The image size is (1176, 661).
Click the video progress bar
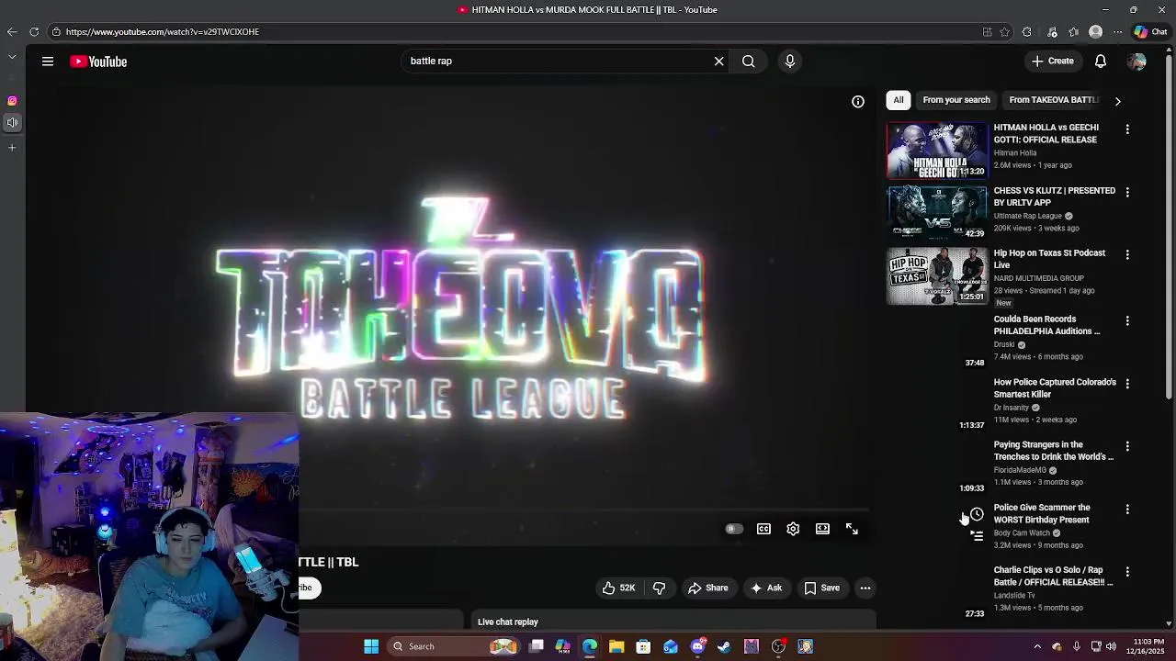coord(584,510)
